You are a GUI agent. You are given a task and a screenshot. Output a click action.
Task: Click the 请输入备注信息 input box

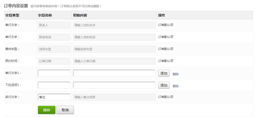[114, 97]
